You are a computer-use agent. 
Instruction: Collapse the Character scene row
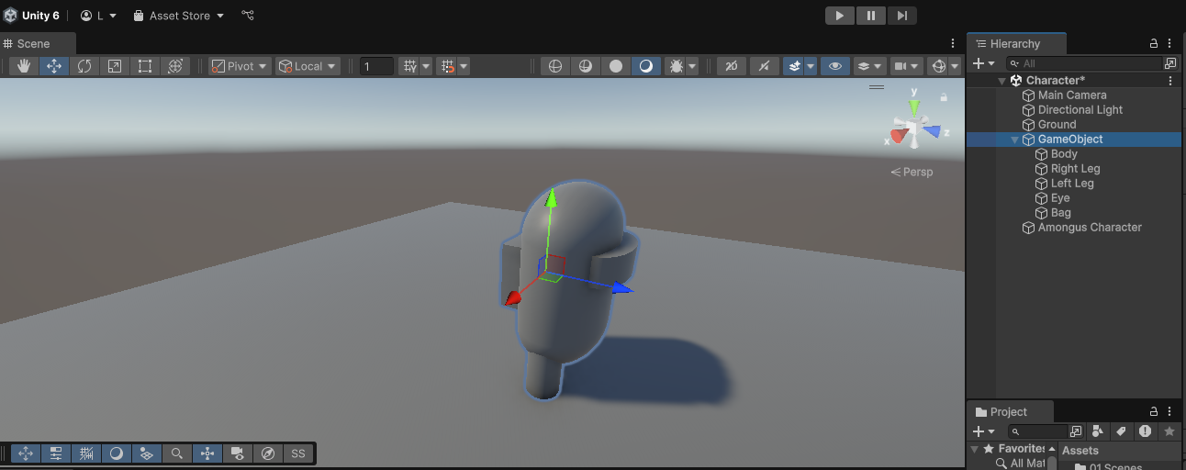pos(1001,81)
